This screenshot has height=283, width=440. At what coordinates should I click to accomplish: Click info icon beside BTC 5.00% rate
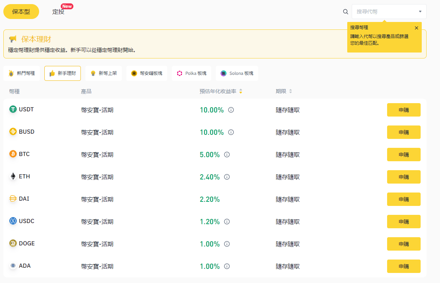(x=227, y=155)
